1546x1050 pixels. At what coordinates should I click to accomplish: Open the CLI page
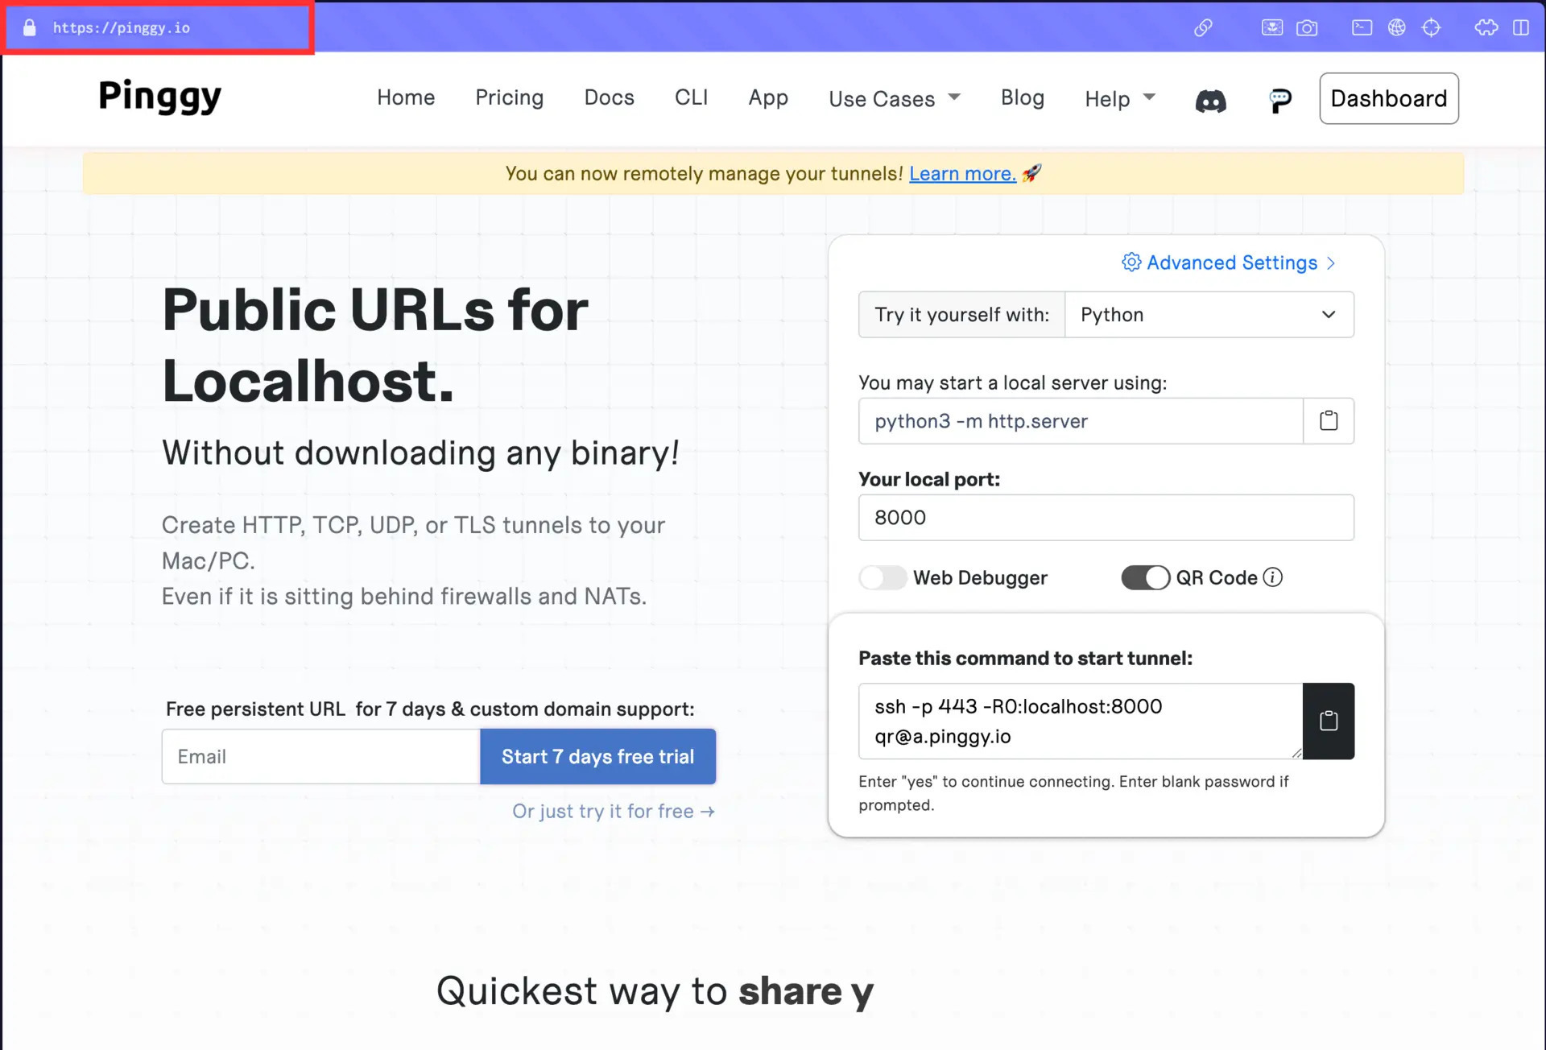[x=691, y=97]
